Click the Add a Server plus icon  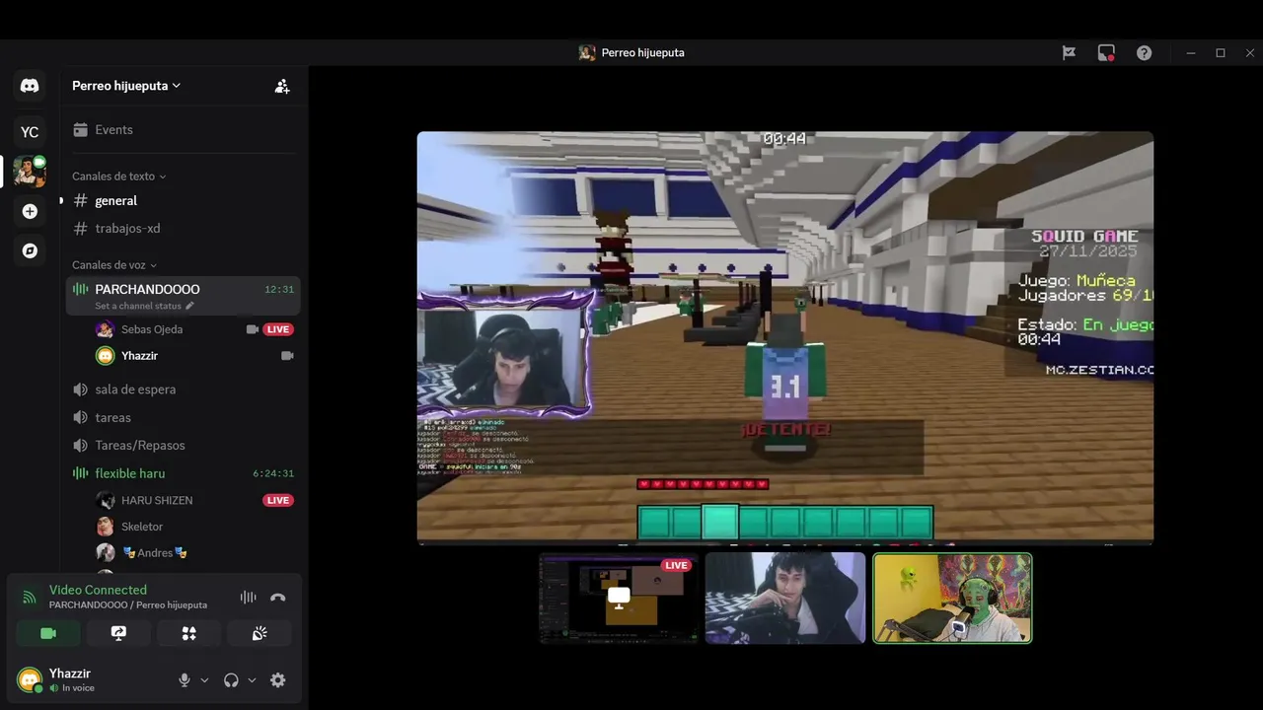click(x=30, y=211)
